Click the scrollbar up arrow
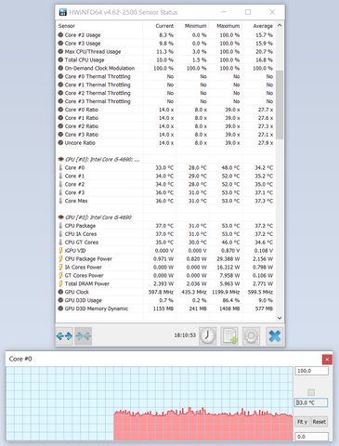 point(280,25)
